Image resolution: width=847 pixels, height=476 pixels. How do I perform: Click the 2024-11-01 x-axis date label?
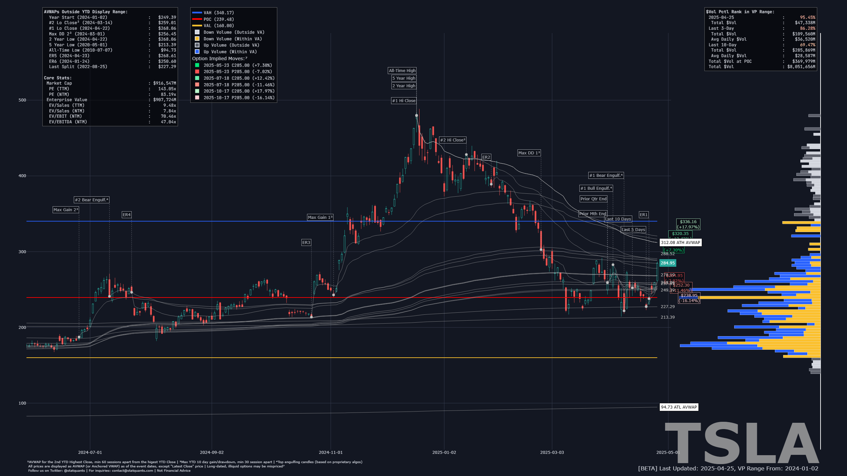331,452
